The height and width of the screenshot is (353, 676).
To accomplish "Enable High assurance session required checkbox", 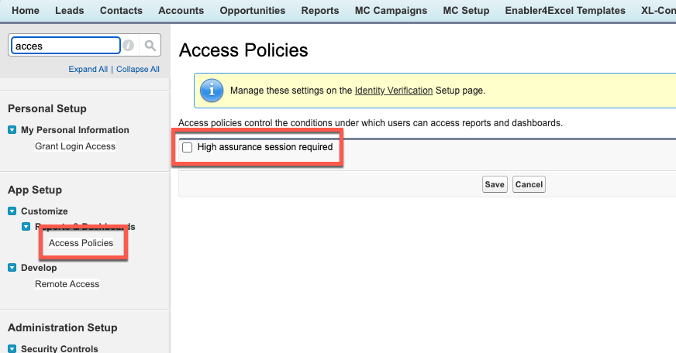I will (x=187, y=147).
